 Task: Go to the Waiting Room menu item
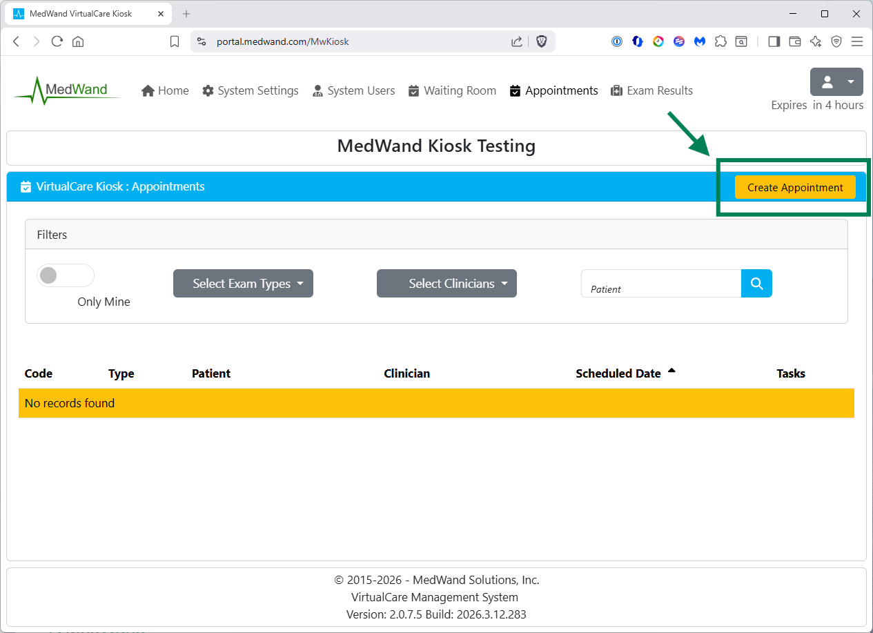(452, 90)
